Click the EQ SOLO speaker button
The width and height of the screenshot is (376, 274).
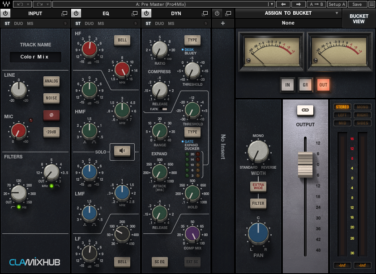point(122,151)
